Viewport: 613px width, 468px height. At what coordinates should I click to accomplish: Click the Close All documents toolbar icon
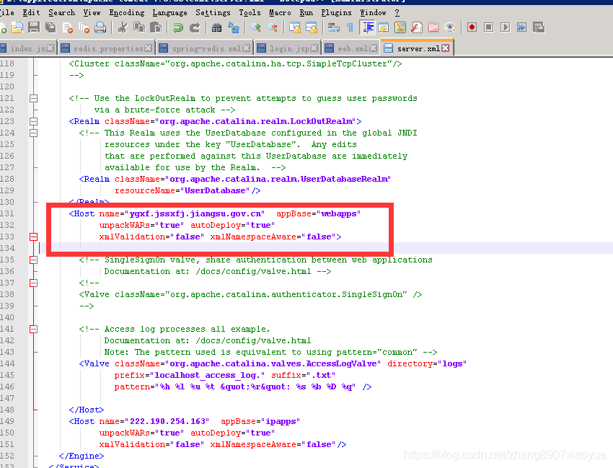pyautogui.click(x=84, y=27)
